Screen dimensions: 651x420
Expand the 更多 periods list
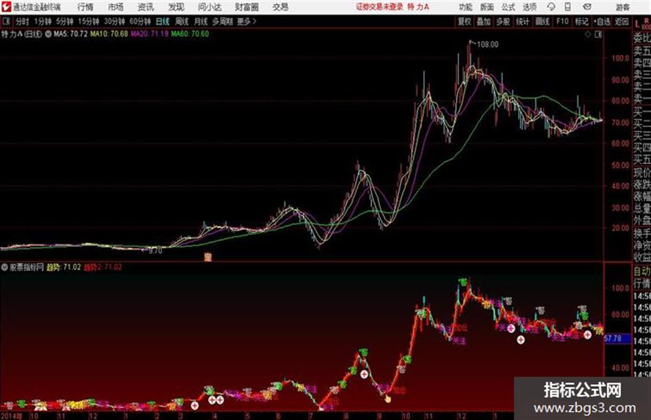click(x=247, y=21)
